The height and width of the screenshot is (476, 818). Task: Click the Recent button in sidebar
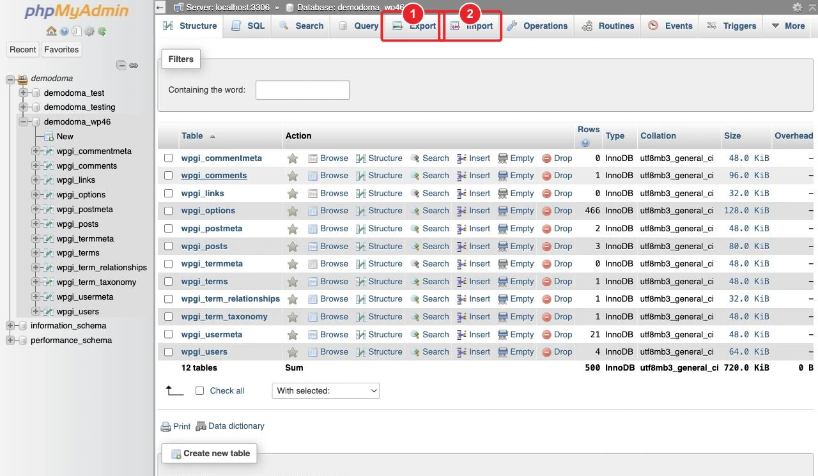[23, 50]
